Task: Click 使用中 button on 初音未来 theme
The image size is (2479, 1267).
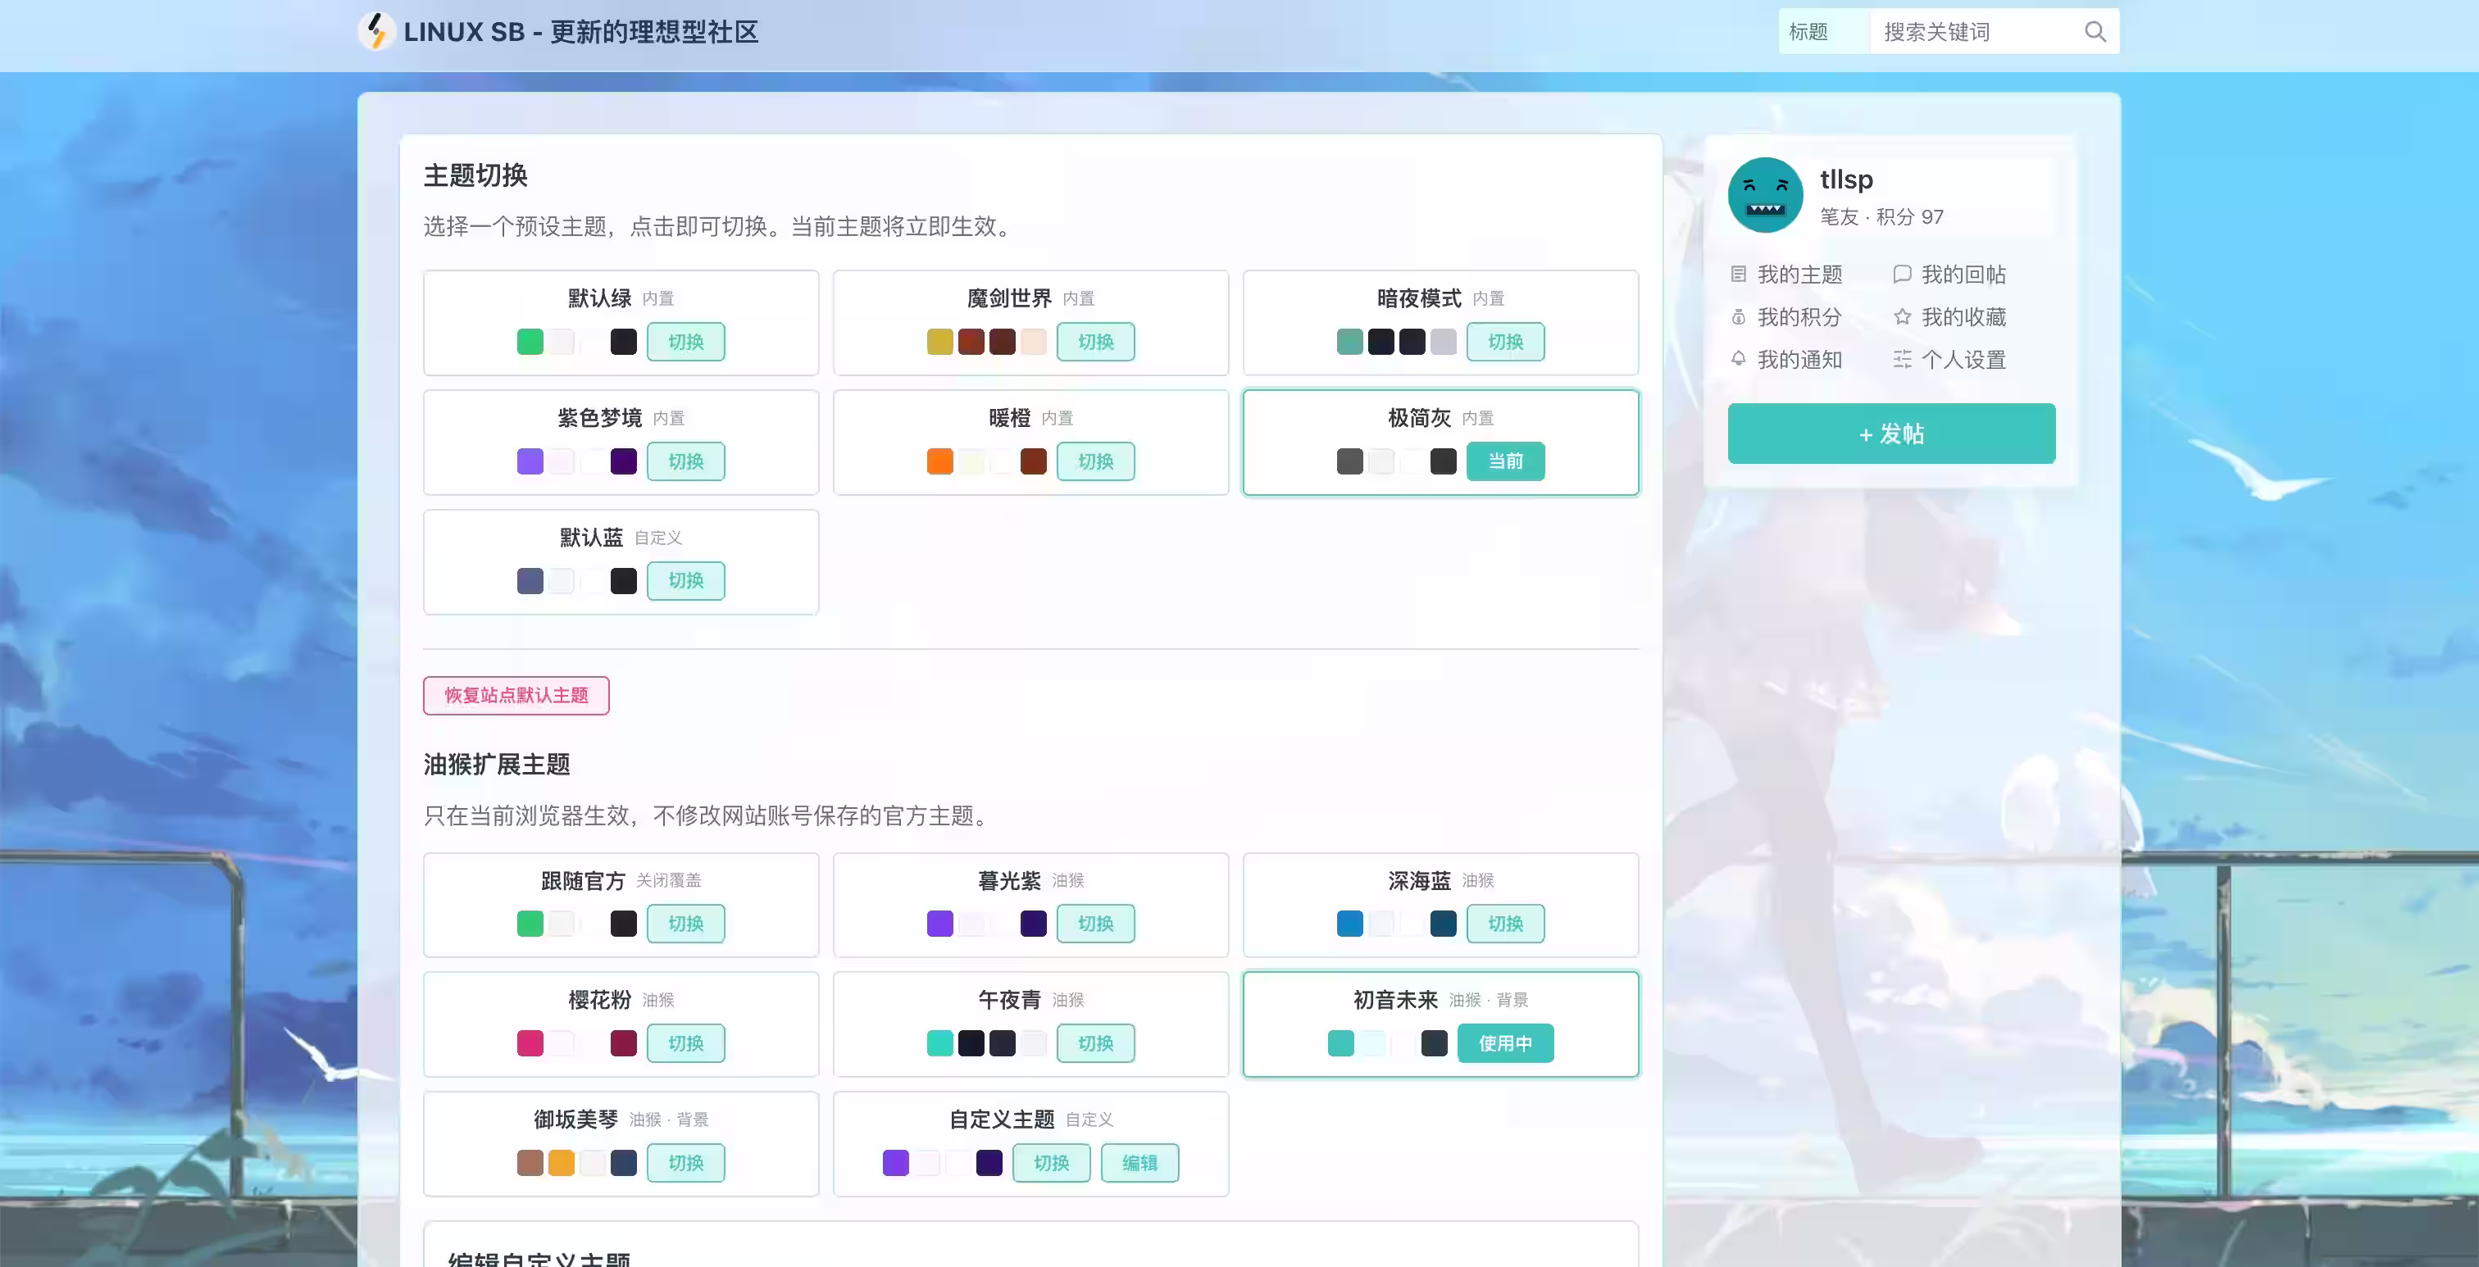Action: point(1505,1042)
